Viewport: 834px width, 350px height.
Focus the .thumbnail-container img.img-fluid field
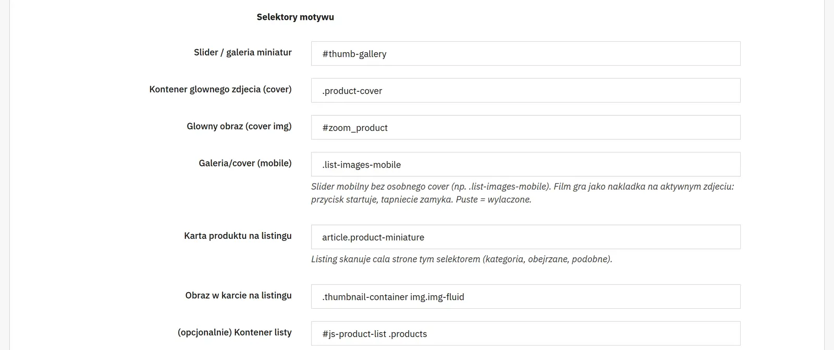point(525,297)
